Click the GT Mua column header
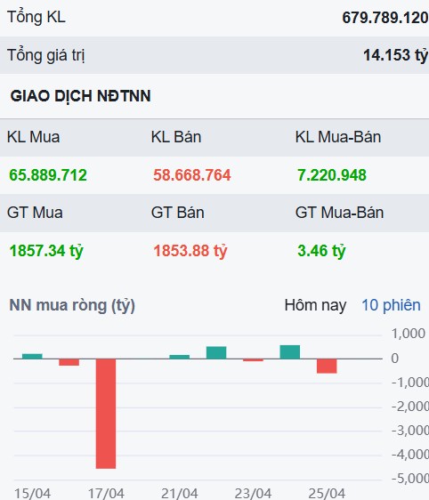The height and width of the screenshot is (500, 429). tap(35, 213)
